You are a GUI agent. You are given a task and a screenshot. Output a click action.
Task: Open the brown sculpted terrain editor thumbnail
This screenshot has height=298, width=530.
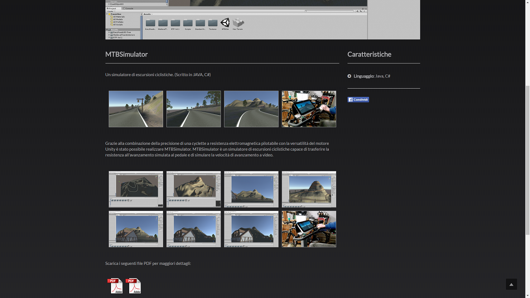pyautogui.click(x=193, y=189)
